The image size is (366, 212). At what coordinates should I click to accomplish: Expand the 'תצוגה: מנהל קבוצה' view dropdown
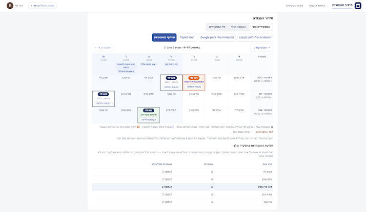click(42, 5)
